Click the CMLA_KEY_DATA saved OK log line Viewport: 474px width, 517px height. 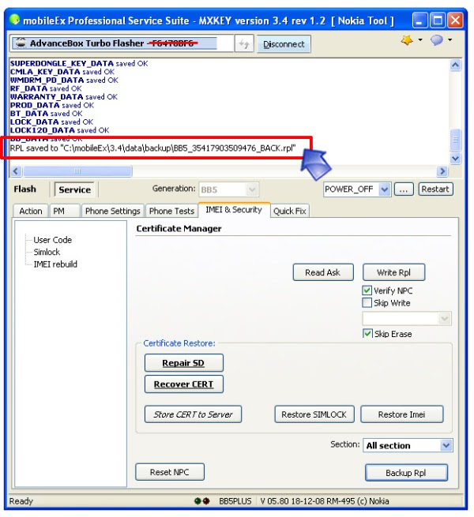click(62, 72)
